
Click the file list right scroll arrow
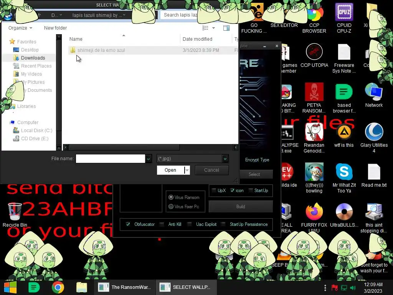pyautogui.click(x=235, y=147)
